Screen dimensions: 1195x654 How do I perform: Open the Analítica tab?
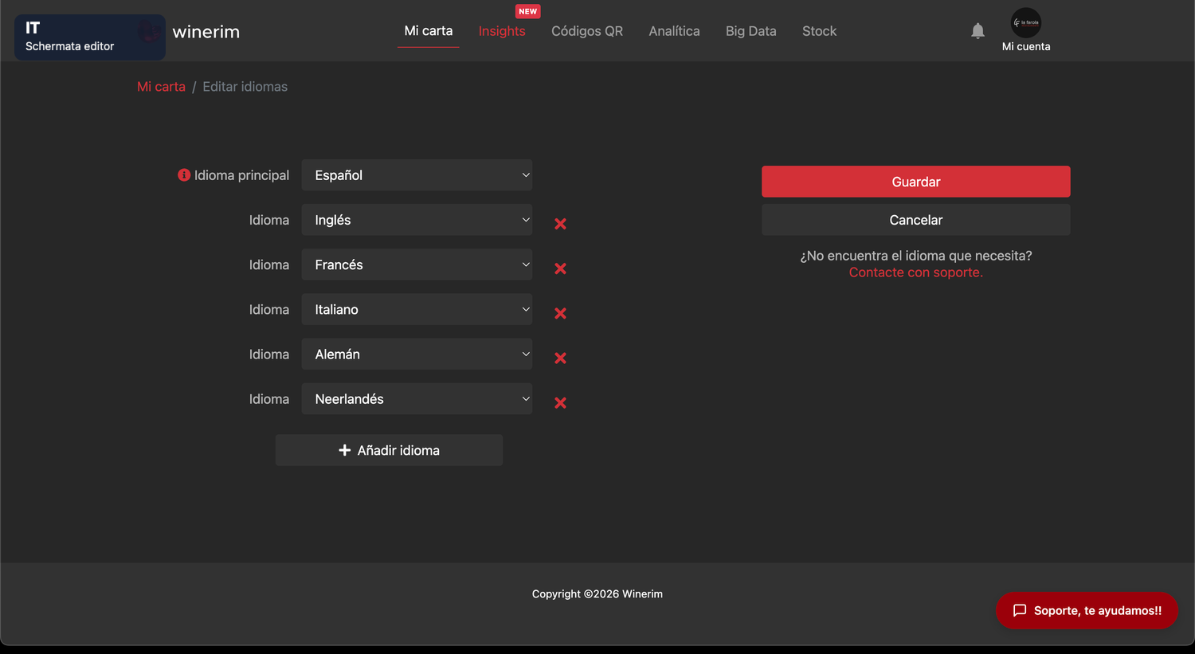pos(674,31)
